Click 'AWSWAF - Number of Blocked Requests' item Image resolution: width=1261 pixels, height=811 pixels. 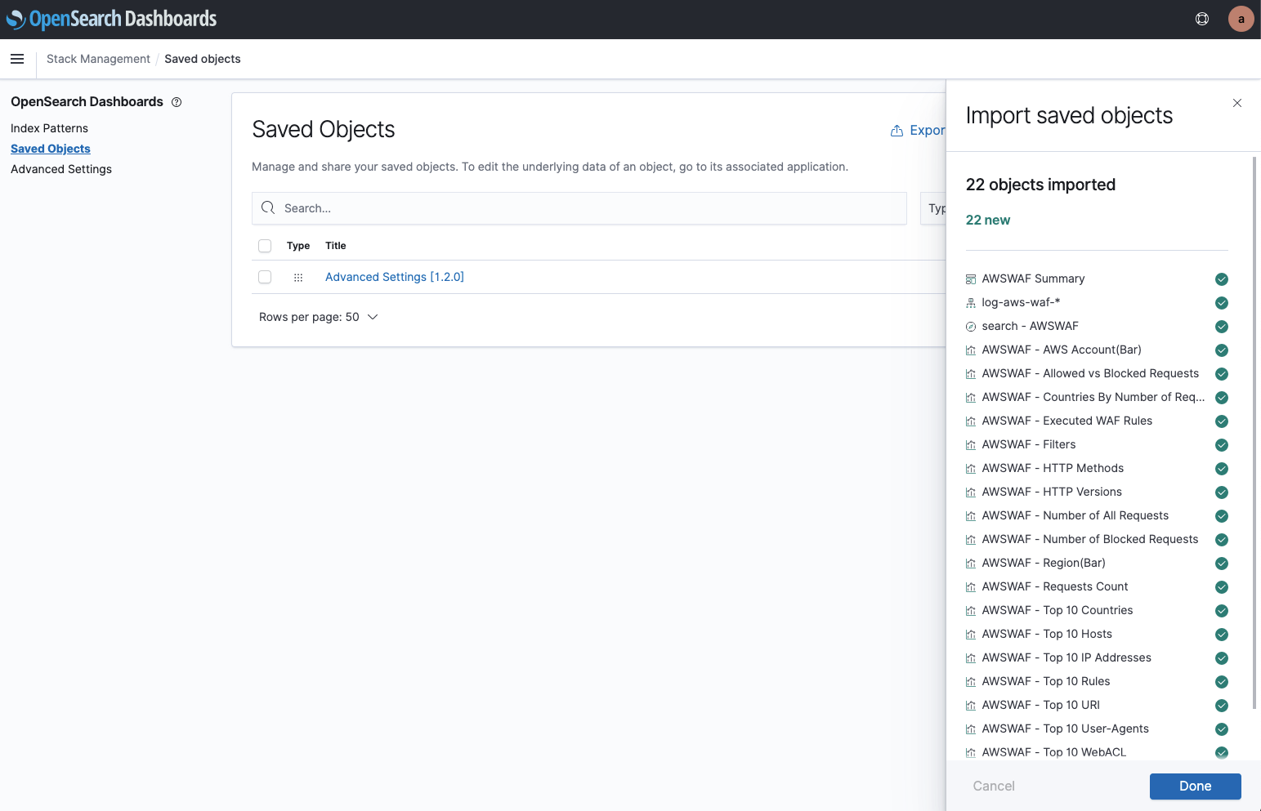[1090, 539]
